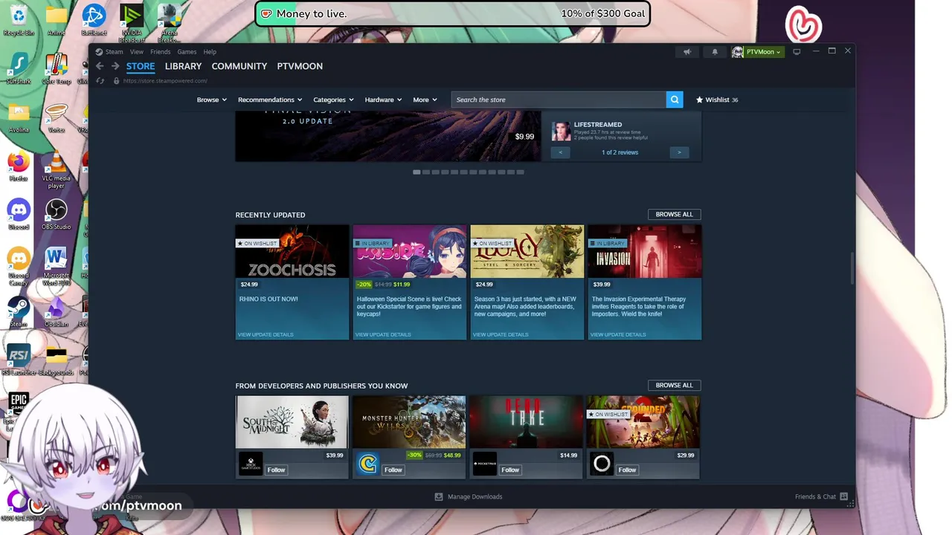View update details for Legacy Steel & Sorcery
Screen dimensions: 952x535
coord(501,334)
